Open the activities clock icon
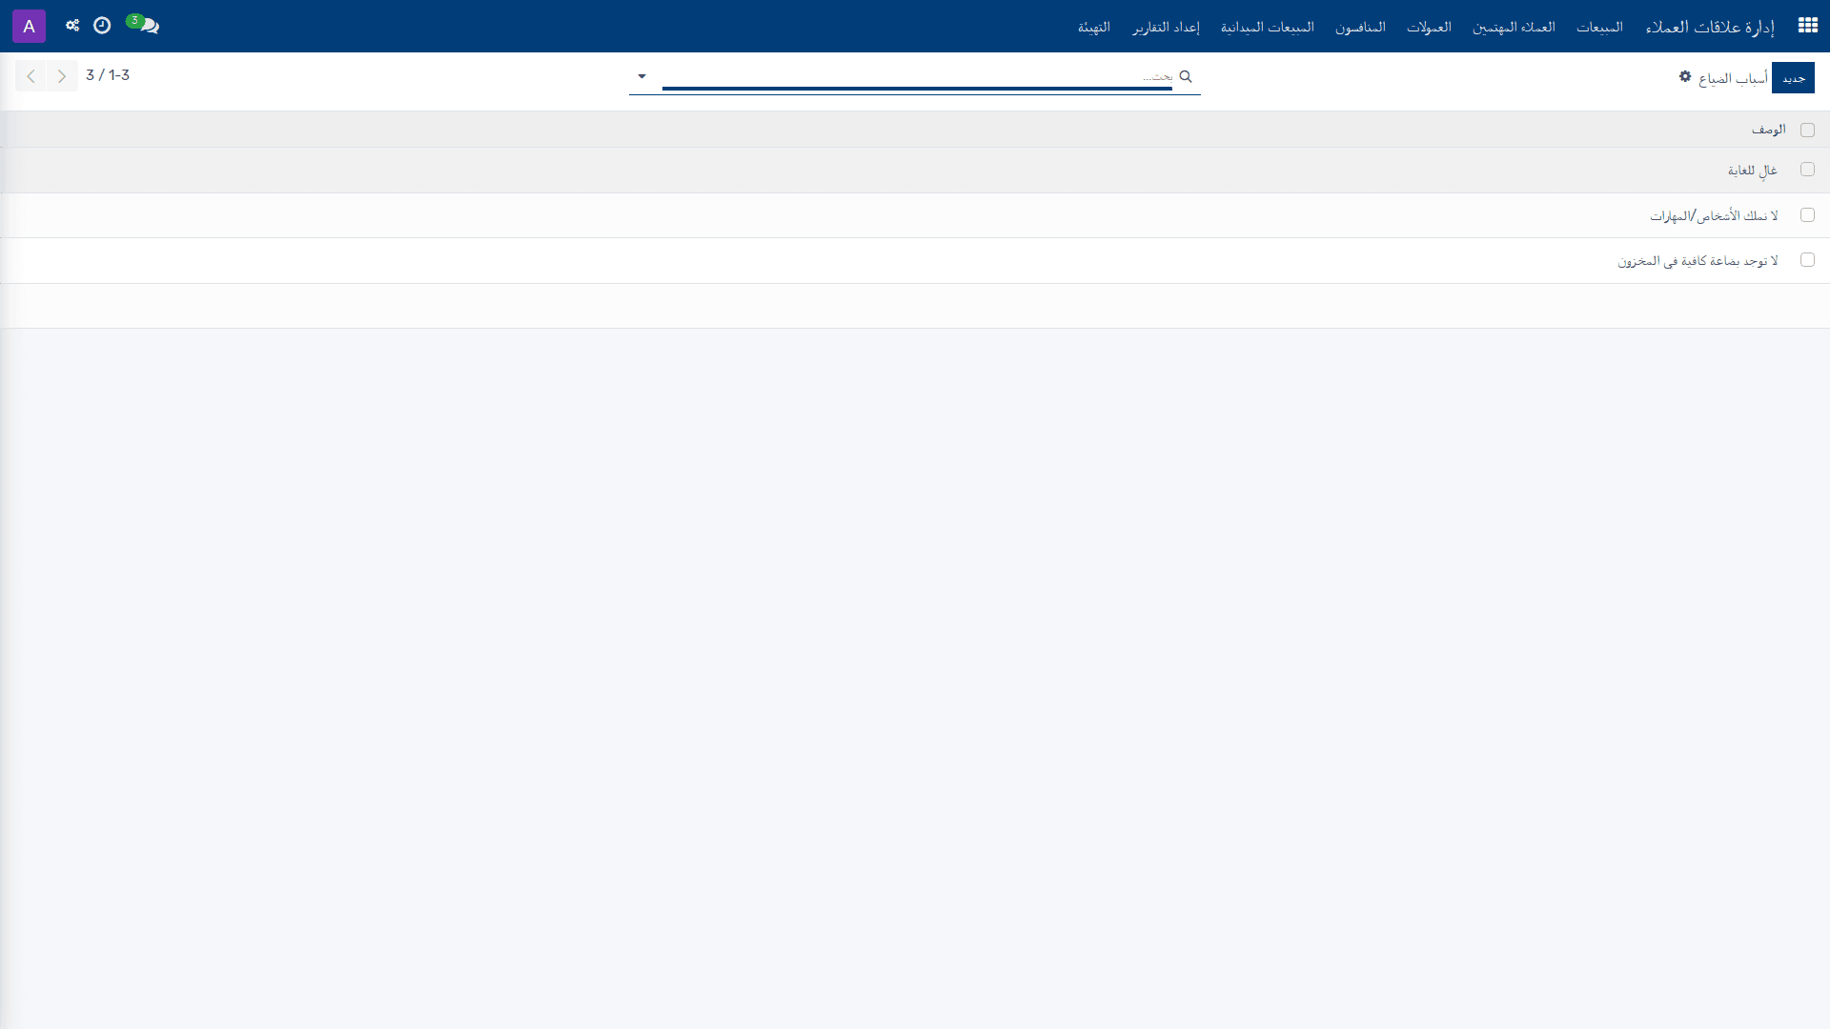The image size is (1830, 1029). 102,26
